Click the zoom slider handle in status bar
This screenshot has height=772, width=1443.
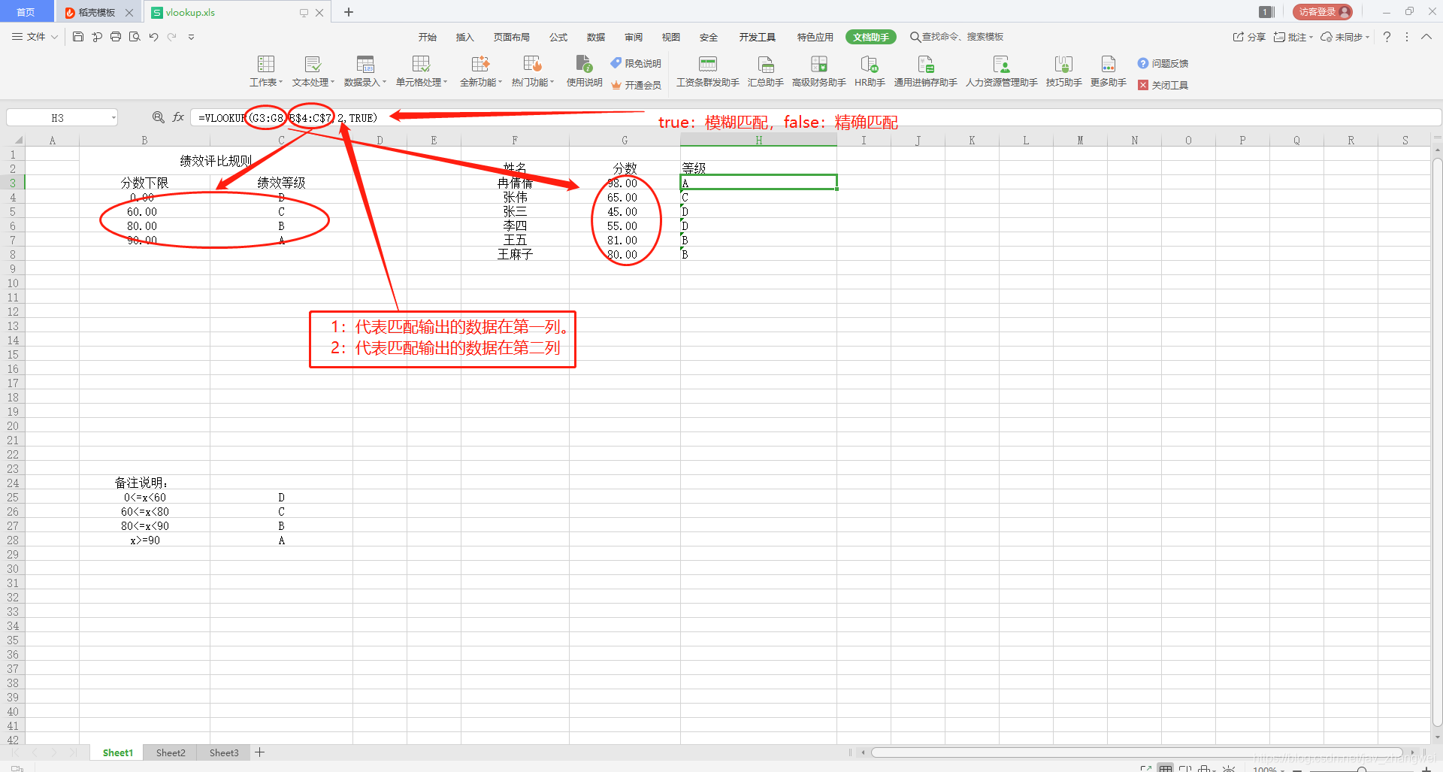(1361, 770)
